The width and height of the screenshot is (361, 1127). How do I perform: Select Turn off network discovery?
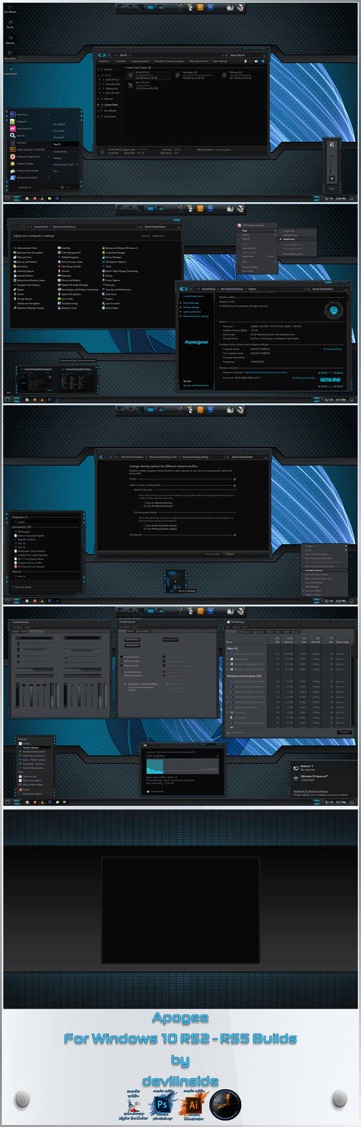pyautogui.click(x=158, y=506)
